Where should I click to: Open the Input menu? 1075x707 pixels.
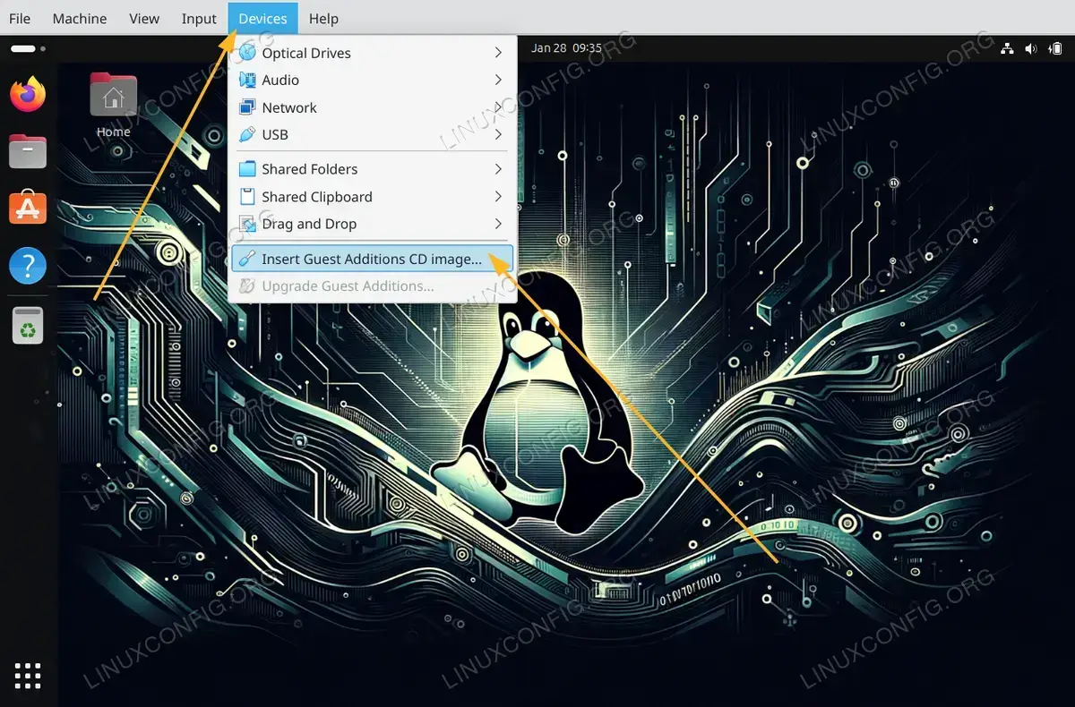(199, 19)
